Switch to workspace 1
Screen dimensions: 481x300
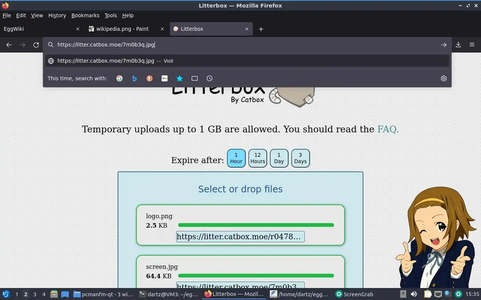(17, 294)
